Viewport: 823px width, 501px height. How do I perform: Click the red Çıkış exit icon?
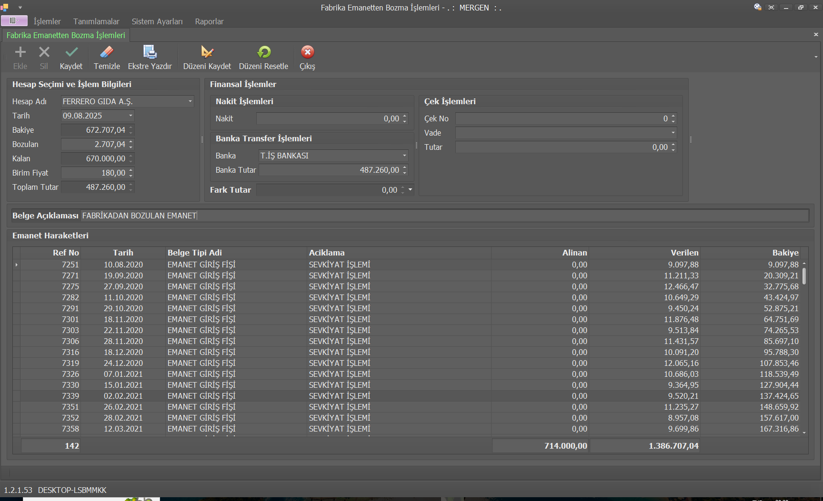[307, 52]
